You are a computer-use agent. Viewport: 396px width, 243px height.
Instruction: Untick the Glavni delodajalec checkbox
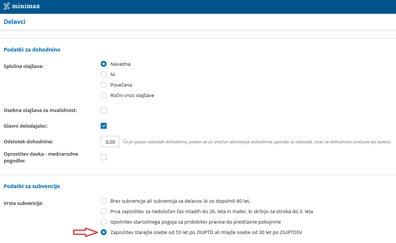pyautogui.click(x=104, y=126)
